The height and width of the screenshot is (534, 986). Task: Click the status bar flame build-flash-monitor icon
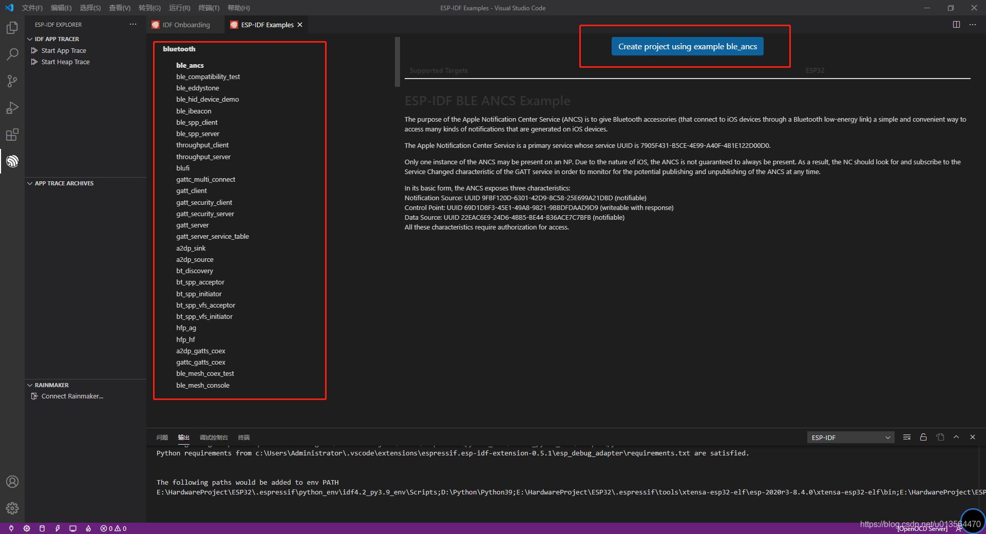tap(88, 528)
